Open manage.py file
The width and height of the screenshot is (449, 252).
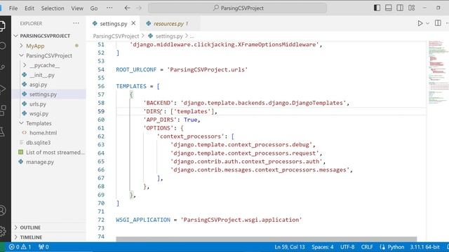(x=40, y=162)
